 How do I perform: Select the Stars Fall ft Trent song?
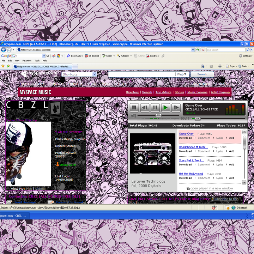(x=191, y=161)
